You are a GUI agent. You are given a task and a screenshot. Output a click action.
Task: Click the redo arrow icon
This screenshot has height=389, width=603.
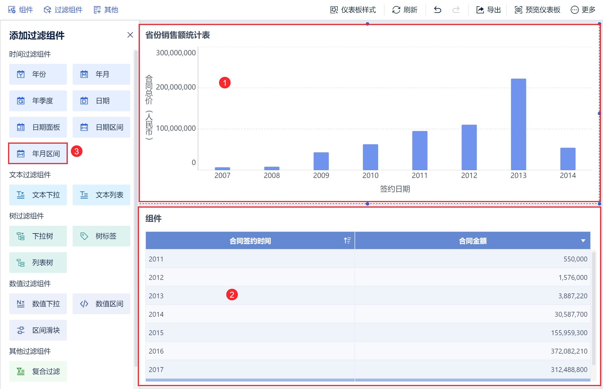(456, 10)
